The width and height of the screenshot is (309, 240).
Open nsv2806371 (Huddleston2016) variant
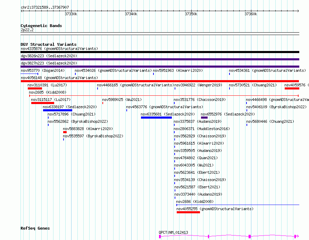[202, 129]
